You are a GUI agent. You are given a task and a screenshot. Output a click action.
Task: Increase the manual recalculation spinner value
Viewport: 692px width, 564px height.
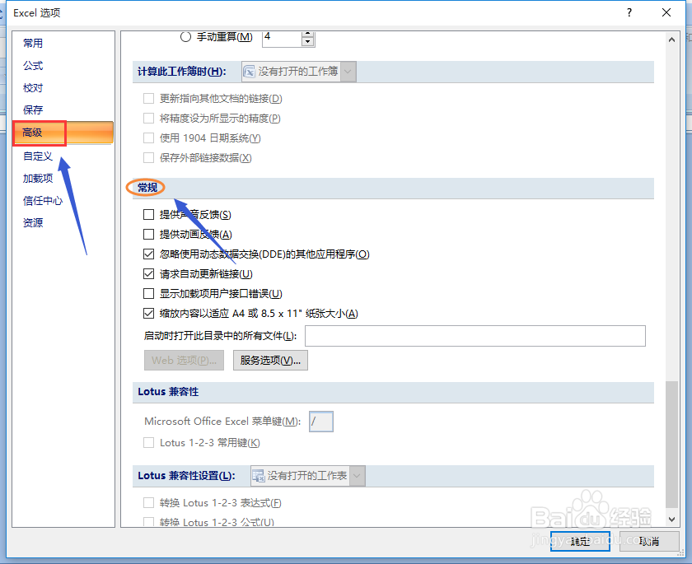307,34
